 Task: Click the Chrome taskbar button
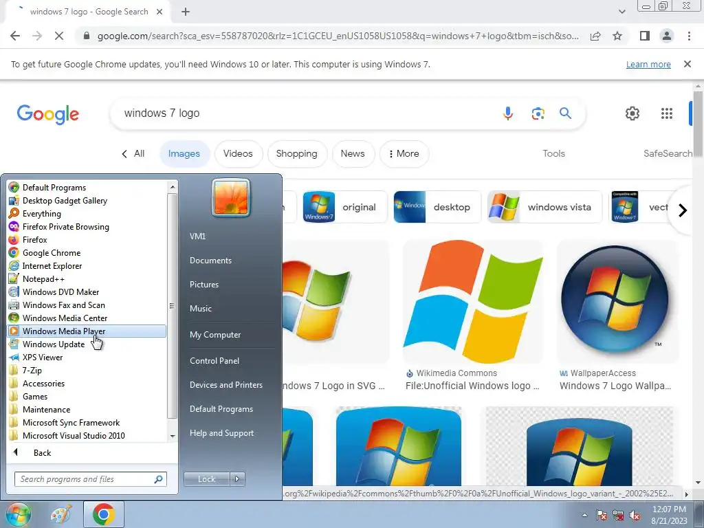[104, 514]
